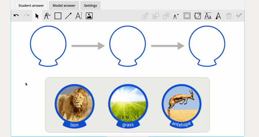Click the second gray arrow between circles

pos(168,46)
